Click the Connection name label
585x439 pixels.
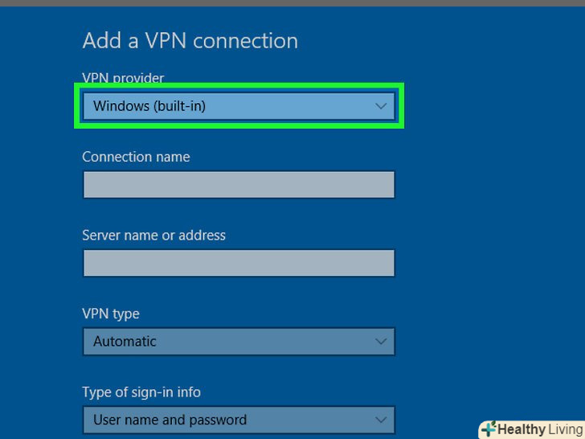tap(136, 157)
